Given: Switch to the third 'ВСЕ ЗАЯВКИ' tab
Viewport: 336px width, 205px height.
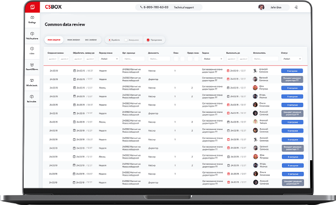Looking at the screenshot, I should pos(90,40).
